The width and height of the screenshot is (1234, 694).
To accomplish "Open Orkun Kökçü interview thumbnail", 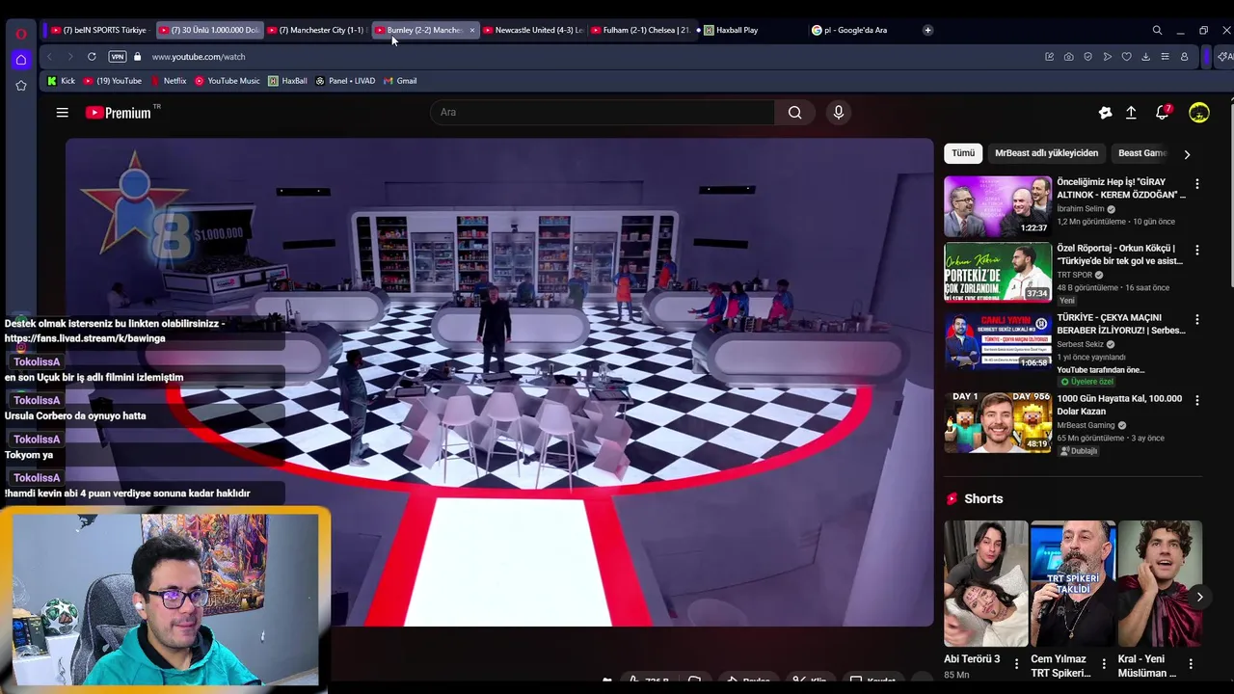I will pos(998,272).
